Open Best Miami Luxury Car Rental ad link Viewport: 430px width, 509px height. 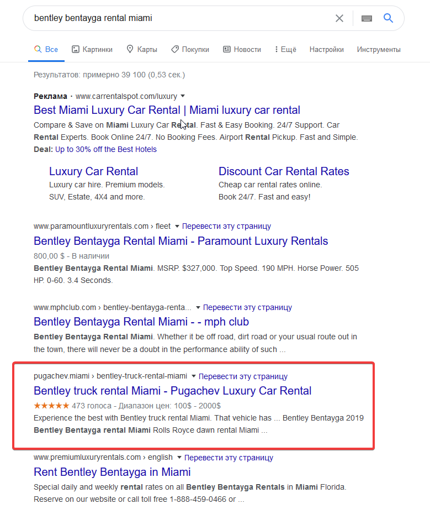coord(167,110)
